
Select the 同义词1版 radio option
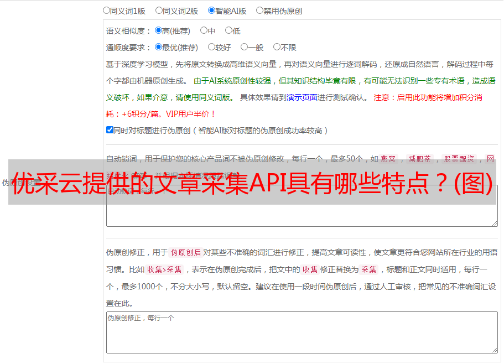[x=106, y=10]
